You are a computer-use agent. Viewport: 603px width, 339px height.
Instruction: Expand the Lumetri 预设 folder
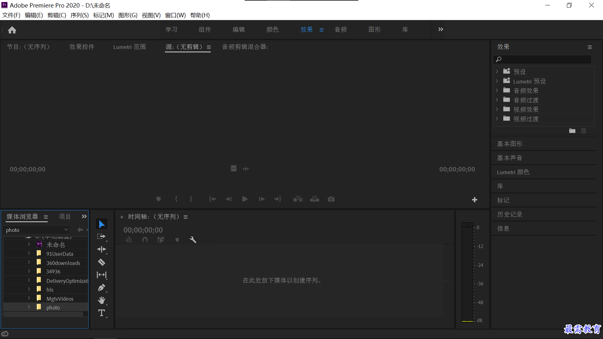tap(497, 81)
